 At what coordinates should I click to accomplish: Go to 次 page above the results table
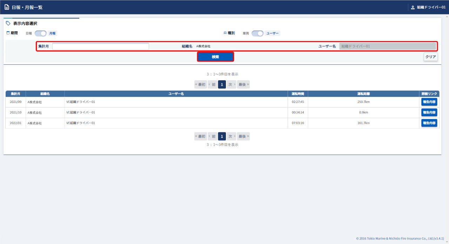coord(231,84)
